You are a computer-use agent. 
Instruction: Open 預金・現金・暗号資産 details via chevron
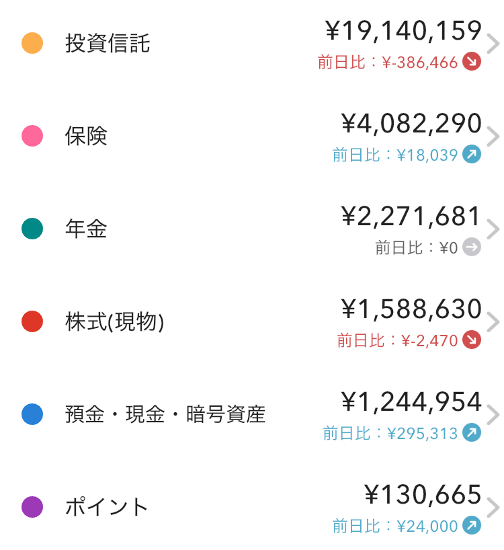click(x=493, y=416)
